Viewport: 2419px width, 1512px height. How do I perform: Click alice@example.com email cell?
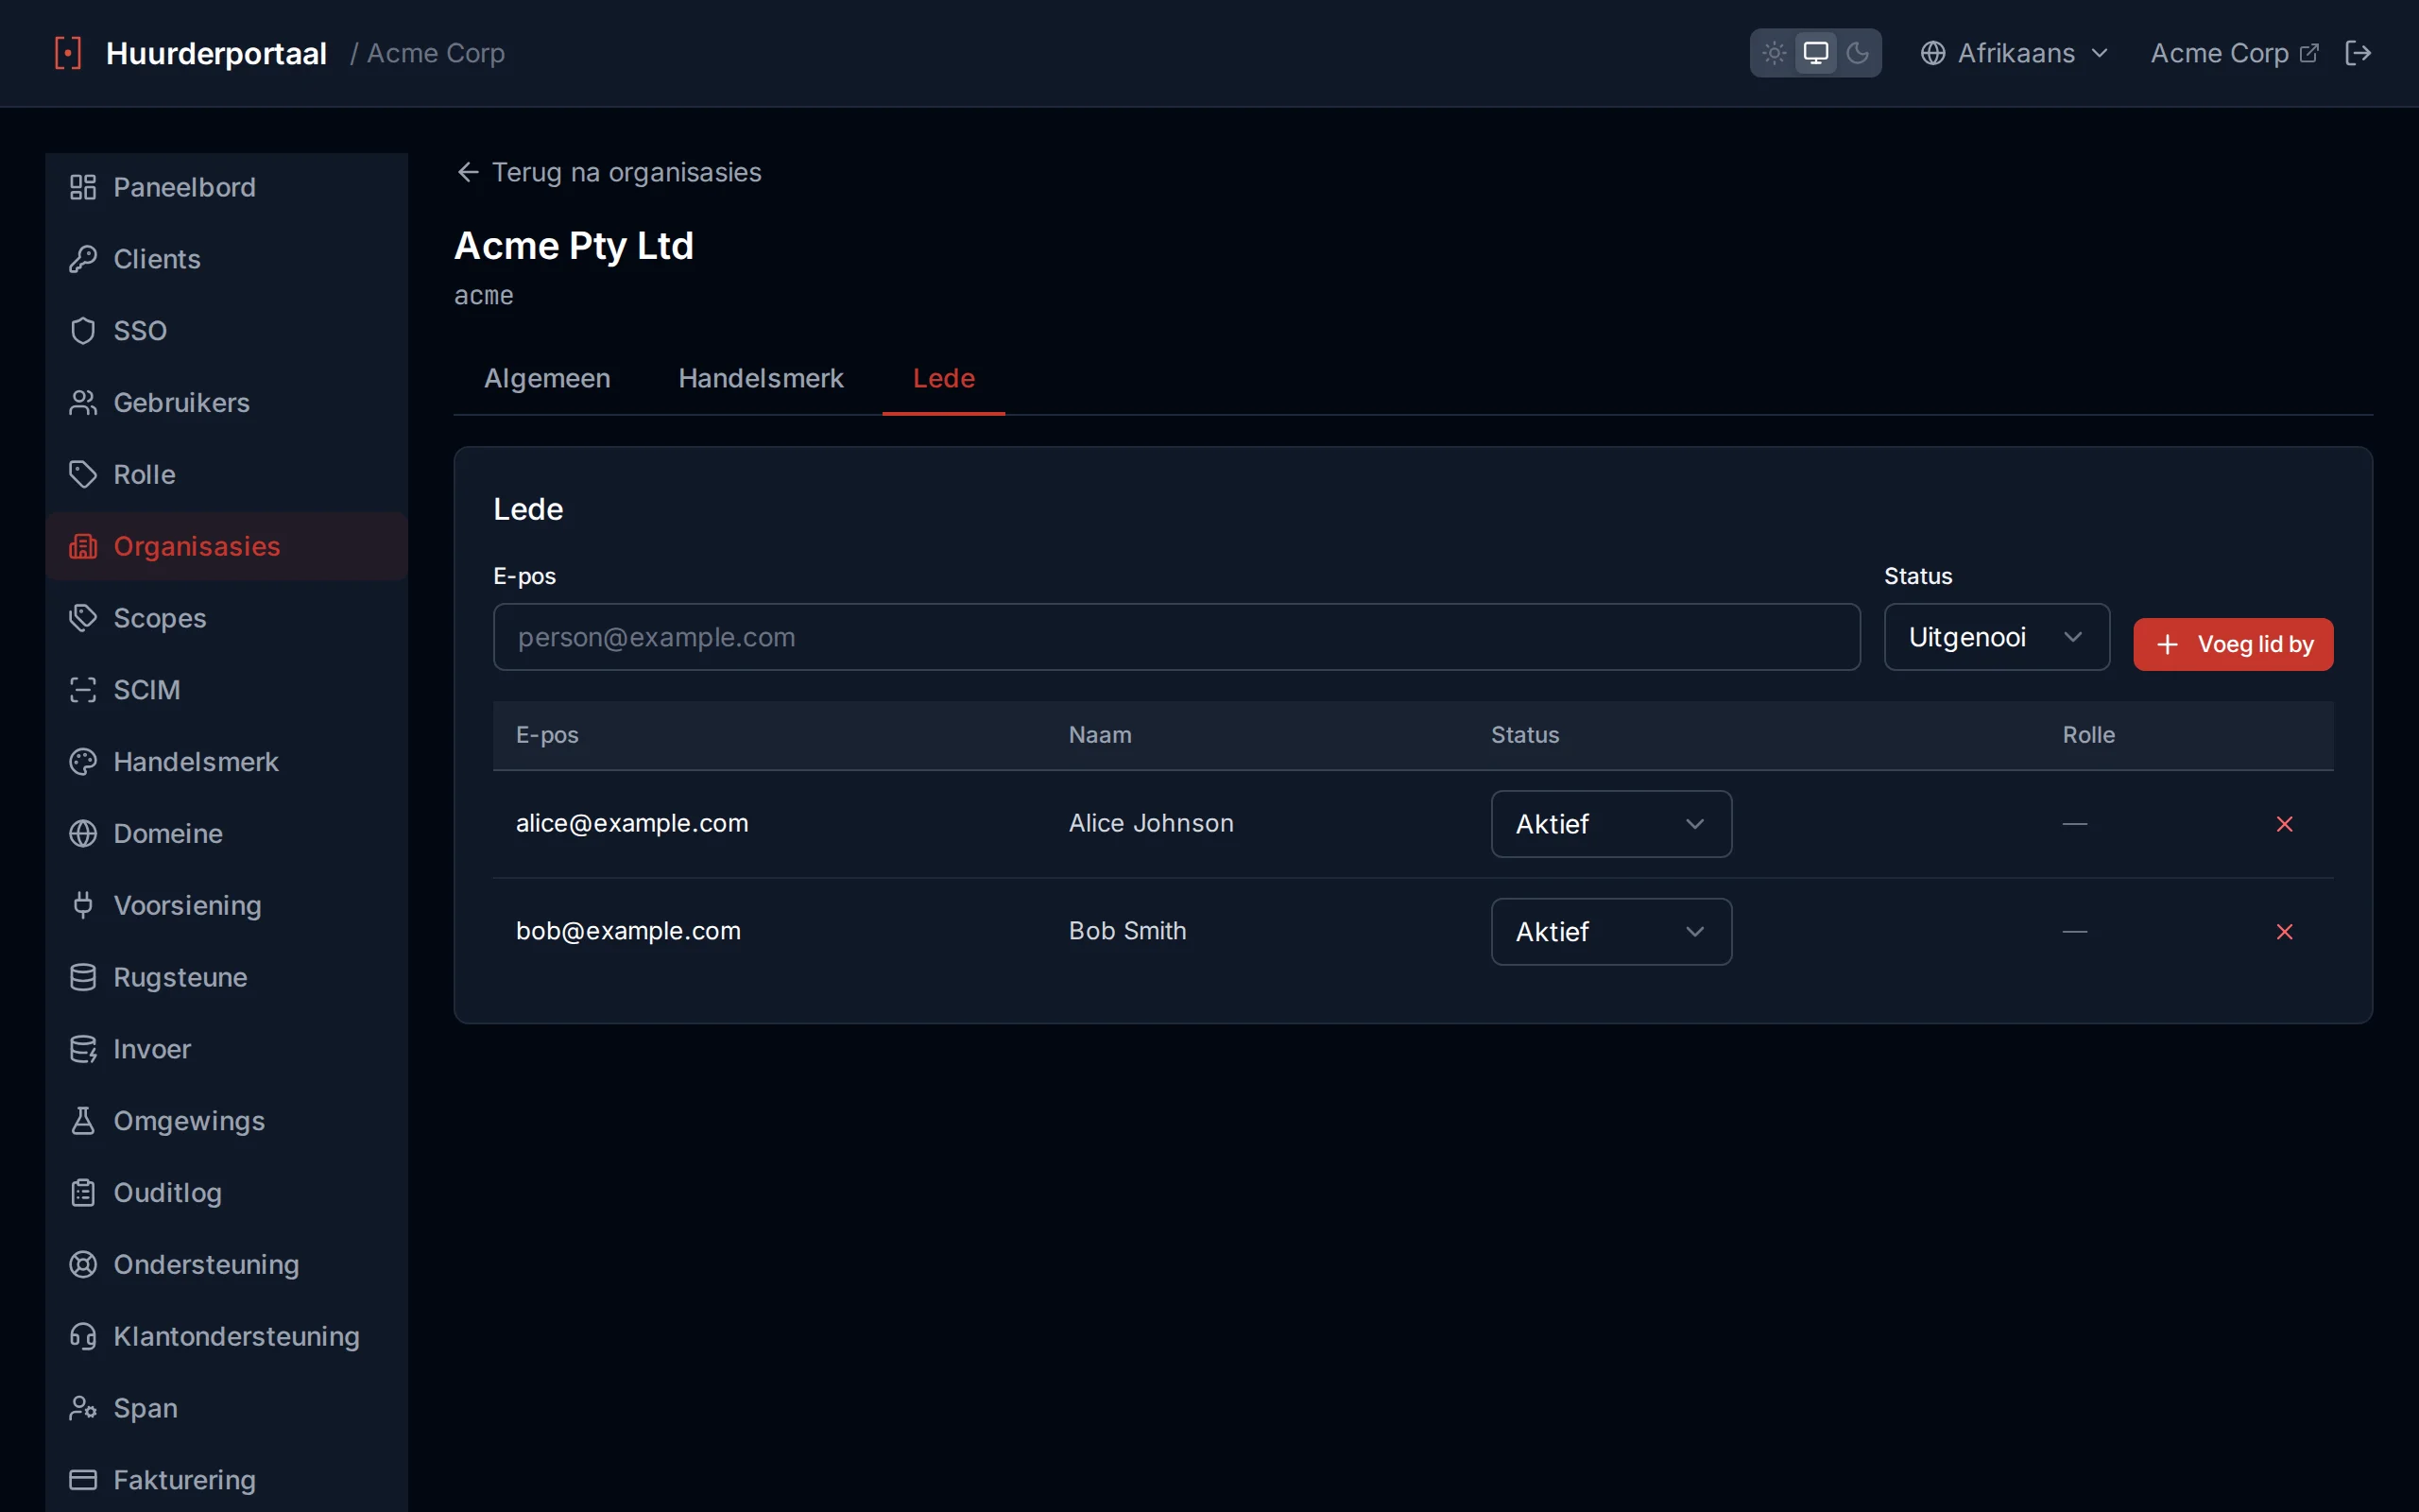point(632,823)
